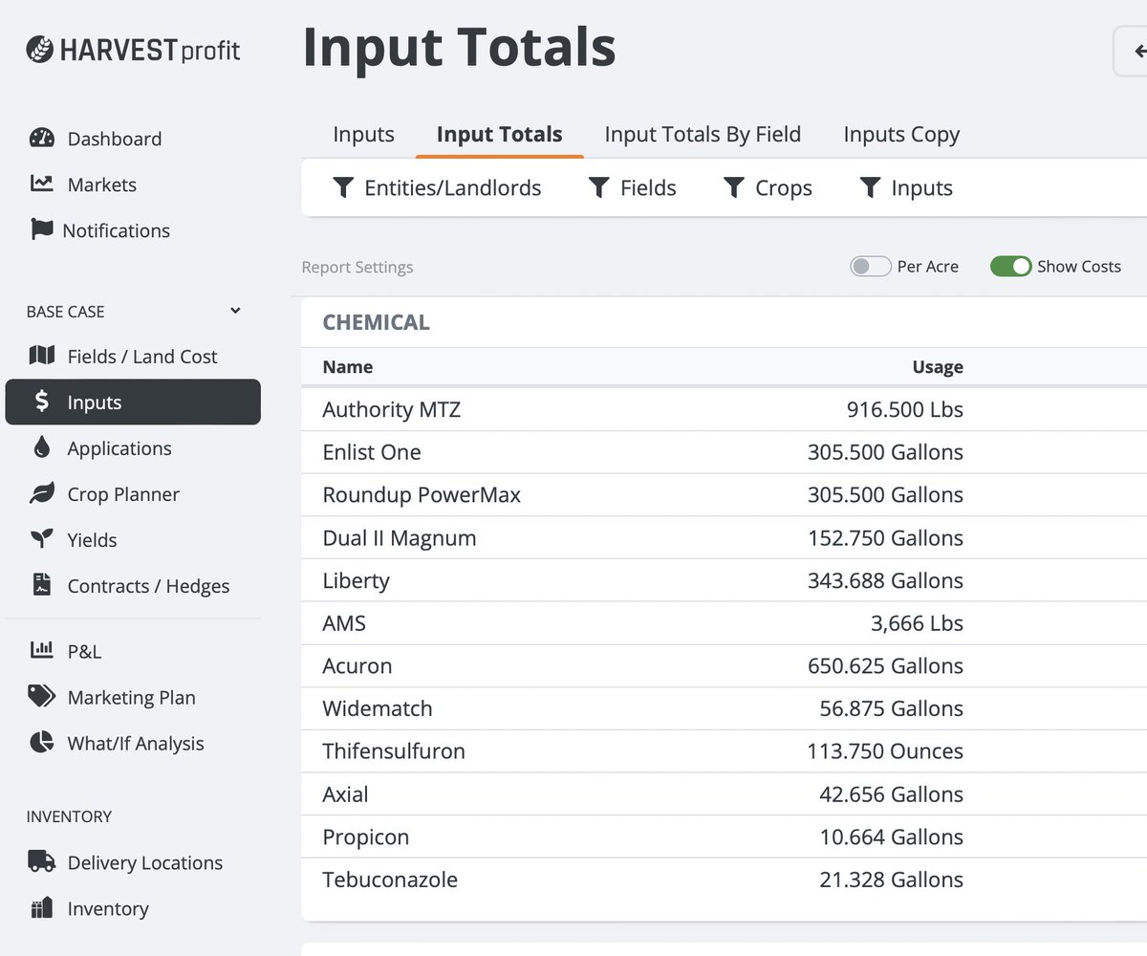The image size is (1147, 956).
Task: Open the Crops filter
Action: pos(768,188)
